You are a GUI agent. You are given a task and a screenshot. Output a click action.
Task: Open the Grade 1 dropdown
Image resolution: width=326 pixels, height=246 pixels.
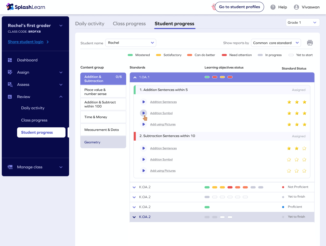[x=303, y=22]
